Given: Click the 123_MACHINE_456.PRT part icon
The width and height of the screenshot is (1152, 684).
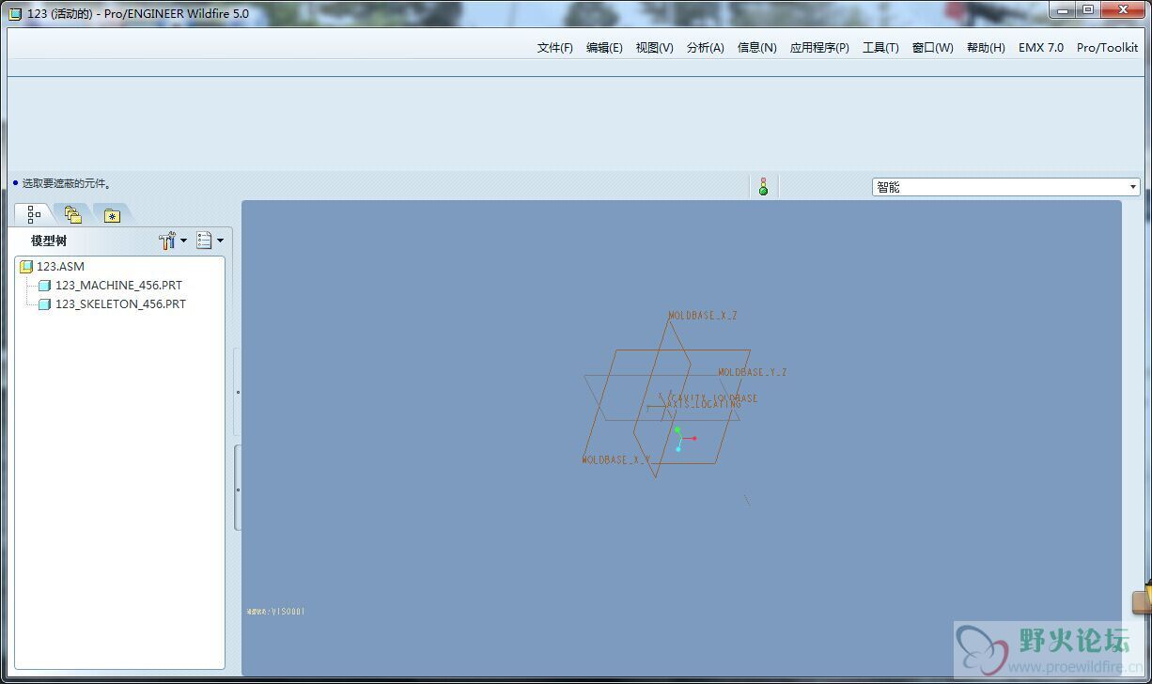Looking at the screenshot, I should coord(44,286).
